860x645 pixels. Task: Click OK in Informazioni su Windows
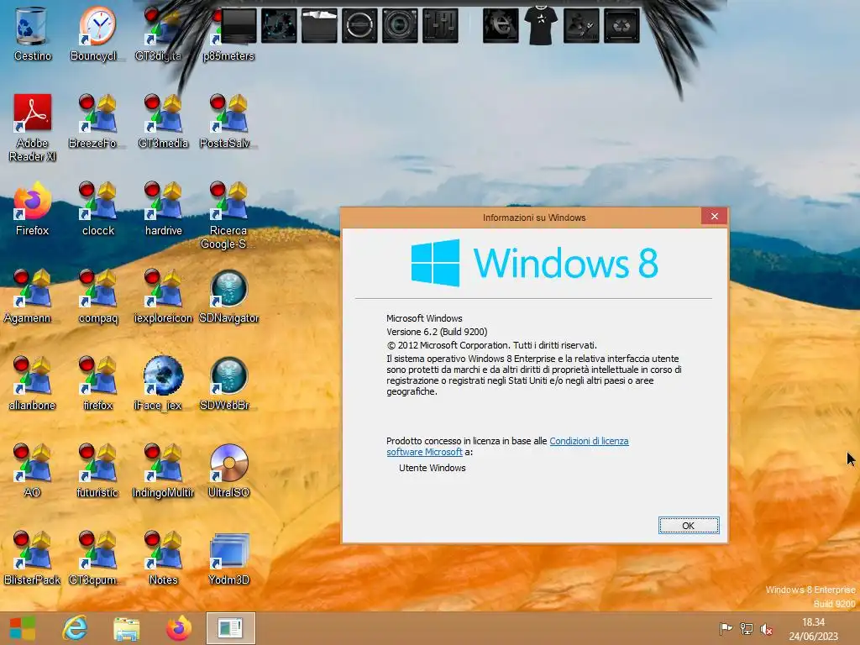[689, 526]
